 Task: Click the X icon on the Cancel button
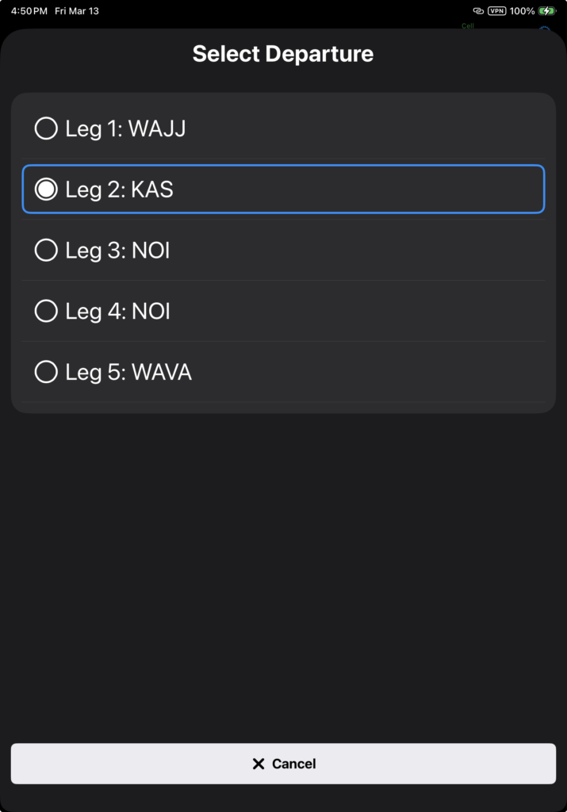(258, 764)
